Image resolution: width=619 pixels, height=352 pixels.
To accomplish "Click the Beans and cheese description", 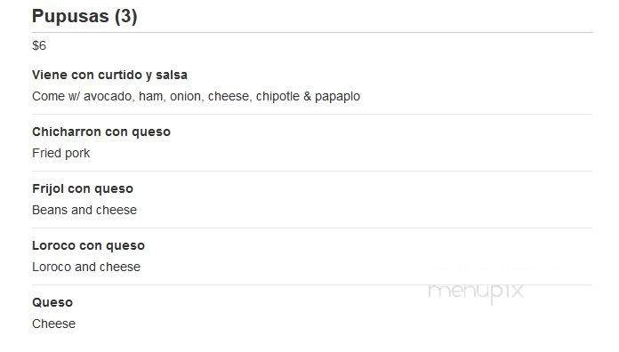I will pyautogui.click(x=84, y=210).
